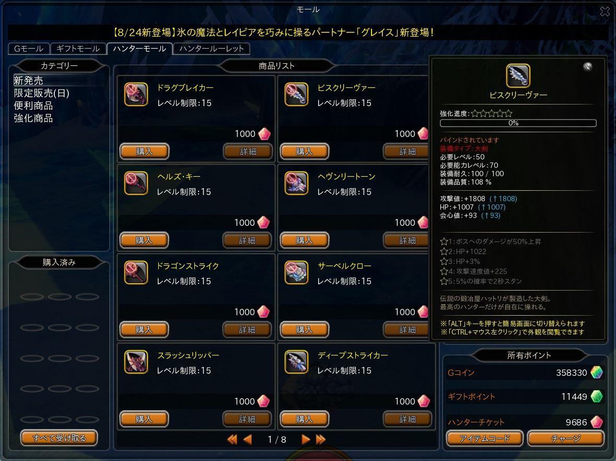Click the ドラグブレイカー weapon icon
This screenshot has height=461, width=616.
pyautogui.click(x=136, y=94)
